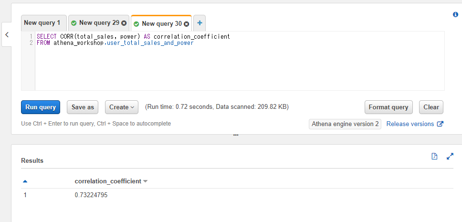Expand the results panel to fullscreen
Image resolution: width=462 pixels, height=222 pixels.
click(x=450, y=156)
